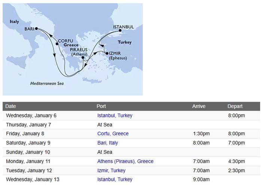Click the Greece country label on map
Viewport: 265px width, 186px height.
(71, 45)
